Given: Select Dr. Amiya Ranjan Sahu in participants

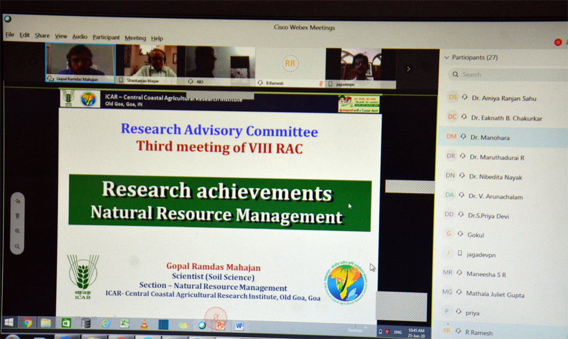Looking at the screenshot, I should point(503,98).
